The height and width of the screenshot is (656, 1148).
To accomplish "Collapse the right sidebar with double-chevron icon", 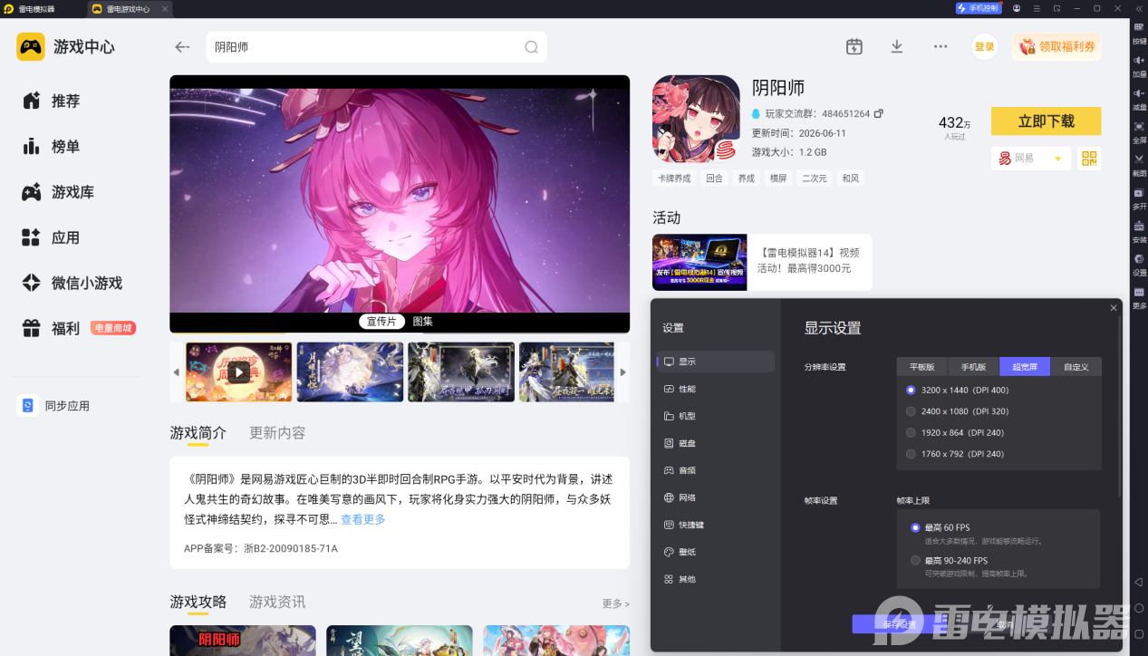I will coord(1137,8).
